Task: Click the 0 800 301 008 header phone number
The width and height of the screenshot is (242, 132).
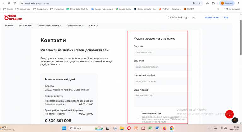Action: point(175,17)
